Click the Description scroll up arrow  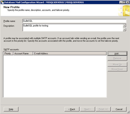(x=125, y=26)
